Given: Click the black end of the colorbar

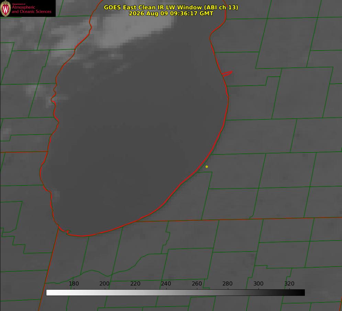Looking at the screenshot, I should (x=300, y=292).
